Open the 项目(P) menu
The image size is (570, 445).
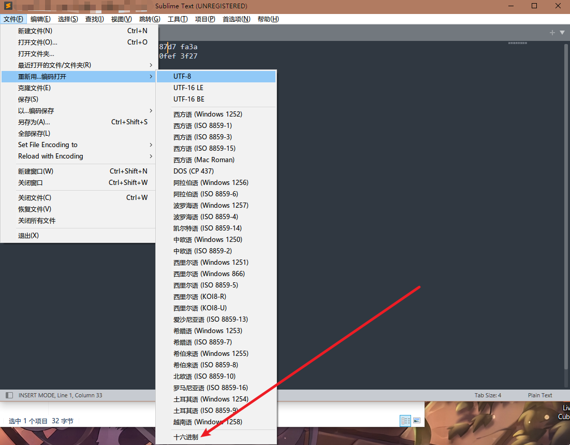pyautogui.click(x=205, y=19)
